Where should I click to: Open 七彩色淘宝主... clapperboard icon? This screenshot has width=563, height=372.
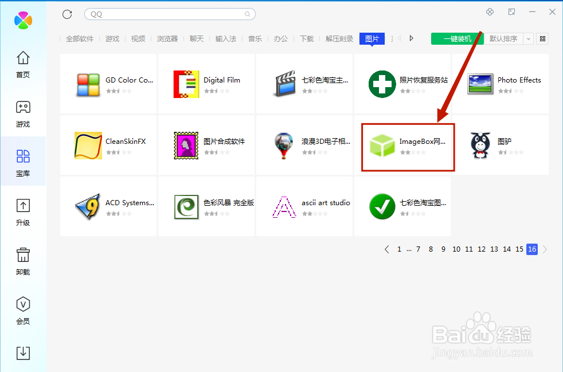click(284, 84)
